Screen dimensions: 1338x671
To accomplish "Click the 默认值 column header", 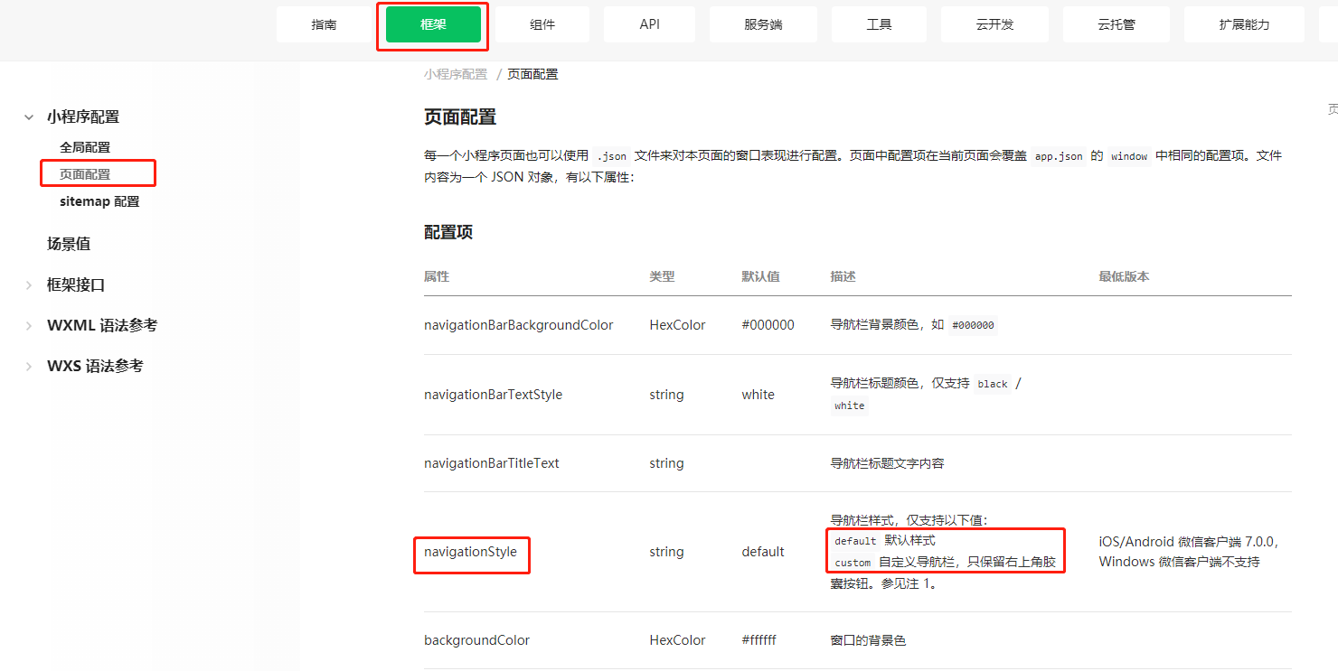I will coord(760,276).
